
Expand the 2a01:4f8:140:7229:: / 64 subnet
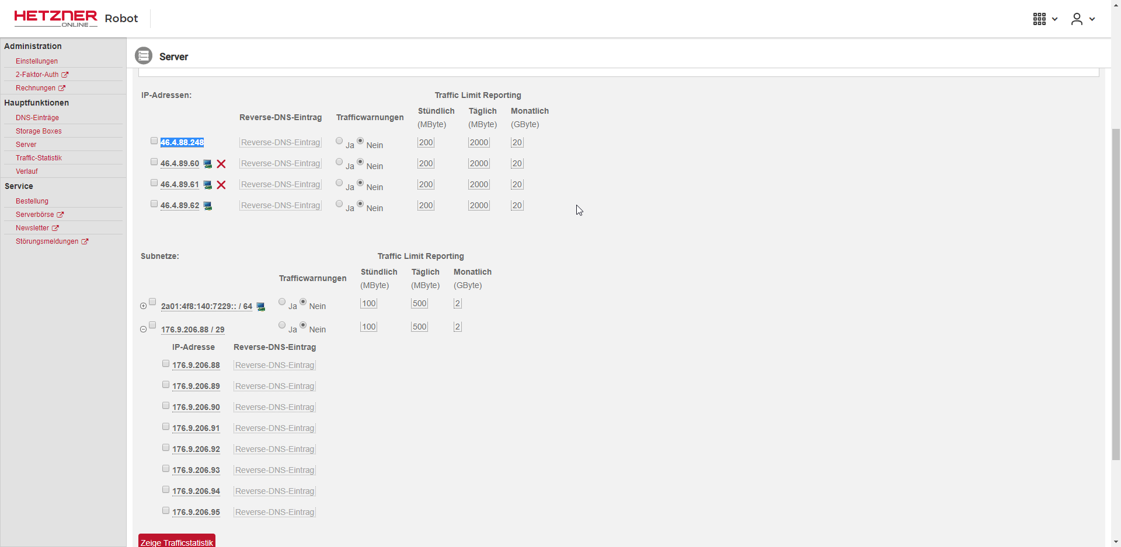click(x=144, y=306)
